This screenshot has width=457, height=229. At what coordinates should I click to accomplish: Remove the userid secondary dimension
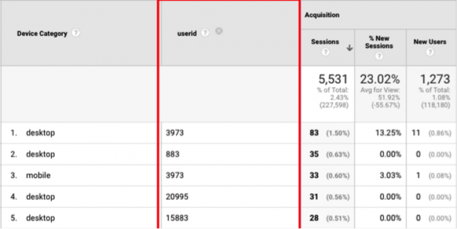219,31
